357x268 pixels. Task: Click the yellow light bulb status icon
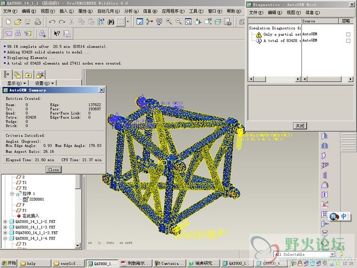(x=341, y=254)
